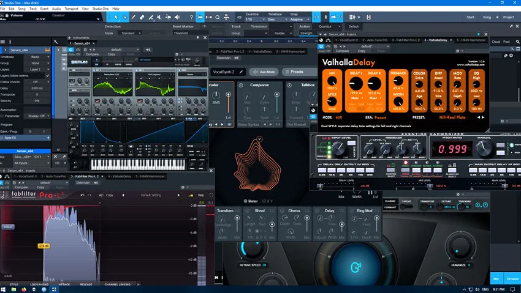Toggle the VocalSynth Auto Mode button
The image size is (521, 293).
[264, 72]
